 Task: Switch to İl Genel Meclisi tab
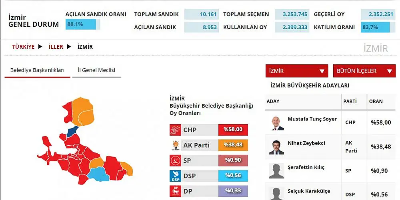(x=96, y=70)
